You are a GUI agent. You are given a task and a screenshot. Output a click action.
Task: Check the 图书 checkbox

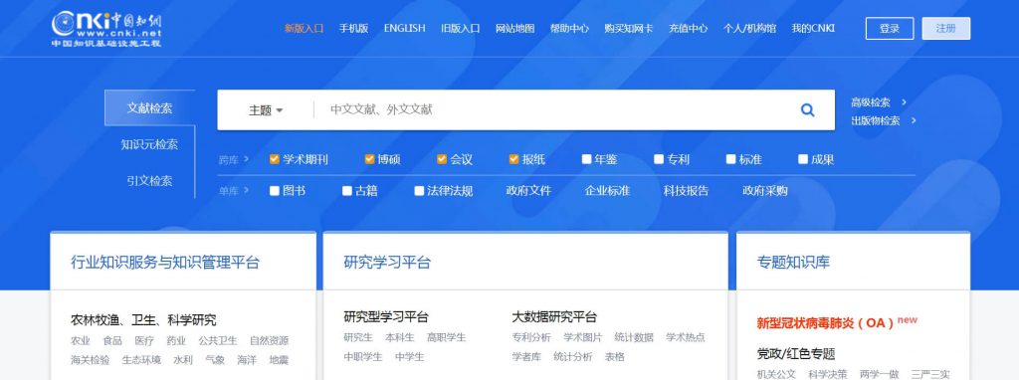coord(275,191)
